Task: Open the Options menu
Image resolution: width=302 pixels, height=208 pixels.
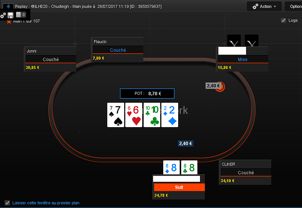Action: click(x=294, y=7)
